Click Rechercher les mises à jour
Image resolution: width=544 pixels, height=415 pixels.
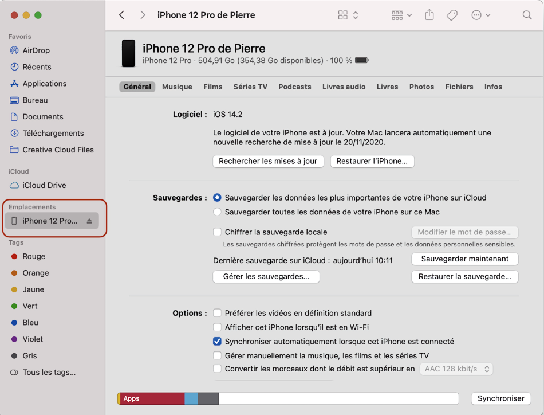(x=268, y=161)
